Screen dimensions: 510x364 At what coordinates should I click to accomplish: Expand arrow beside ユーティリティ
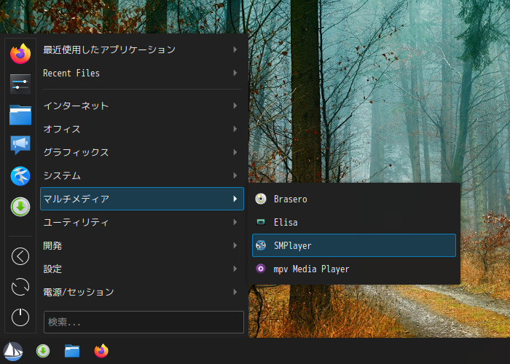coord(235,222)
